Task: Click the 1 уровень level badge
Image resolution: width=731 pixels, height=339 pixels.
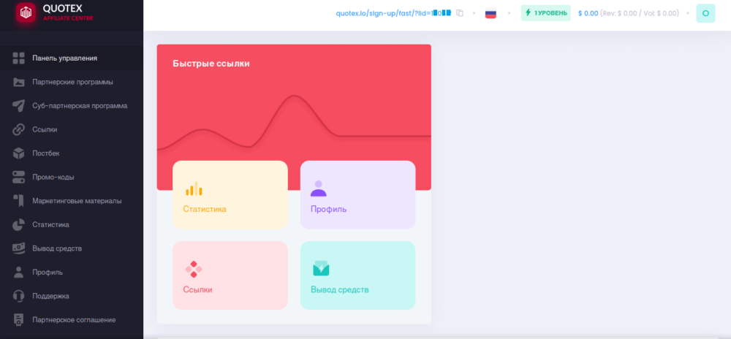Action: 545,13
